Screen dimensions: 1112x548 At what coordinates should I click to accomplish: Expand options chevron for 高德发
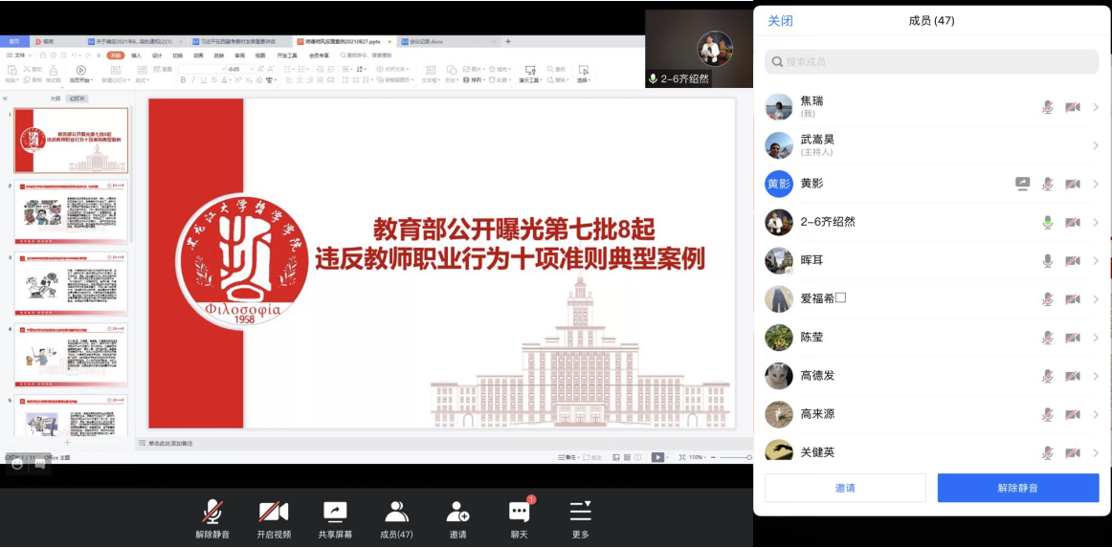(1095, 376)
